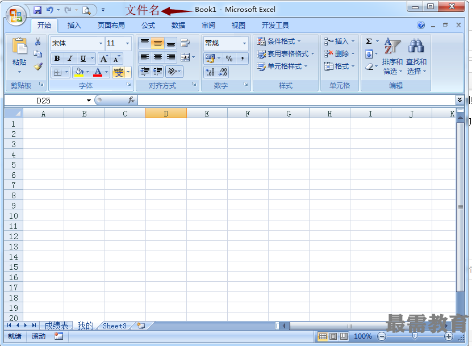The height and width of the screenshot is (346, 472).
Task: Switch to the 数据 ribbon tab
Action: point(178,26)
